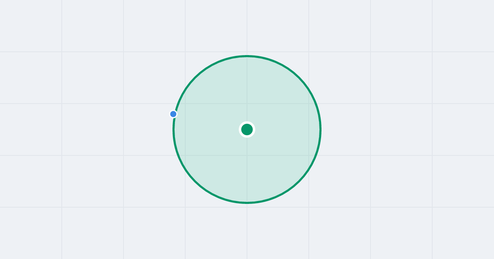
Task: Click the white ring around the center dot
Action: tap(247, 122)
